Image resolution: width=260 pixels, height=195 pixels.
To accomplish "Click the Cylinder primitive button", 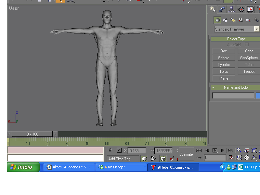I will coord(224,65).
